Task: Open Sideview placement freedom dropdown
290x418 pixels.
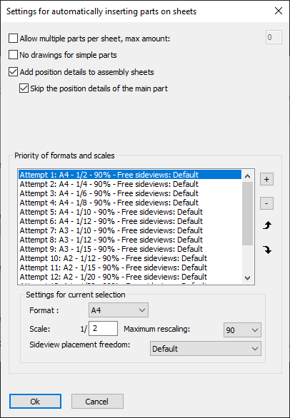Action: click(206, 348)
